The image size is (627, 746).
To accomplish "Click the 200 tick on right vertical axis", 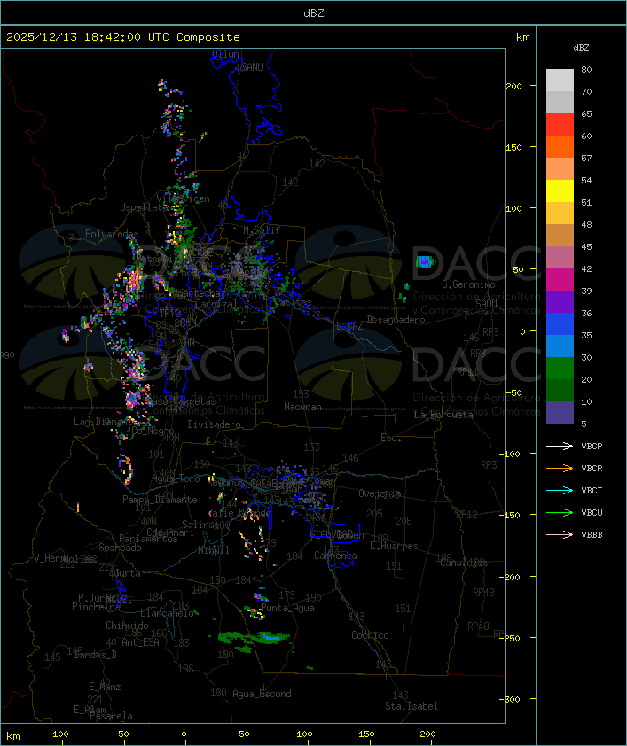I will (513, 86).
